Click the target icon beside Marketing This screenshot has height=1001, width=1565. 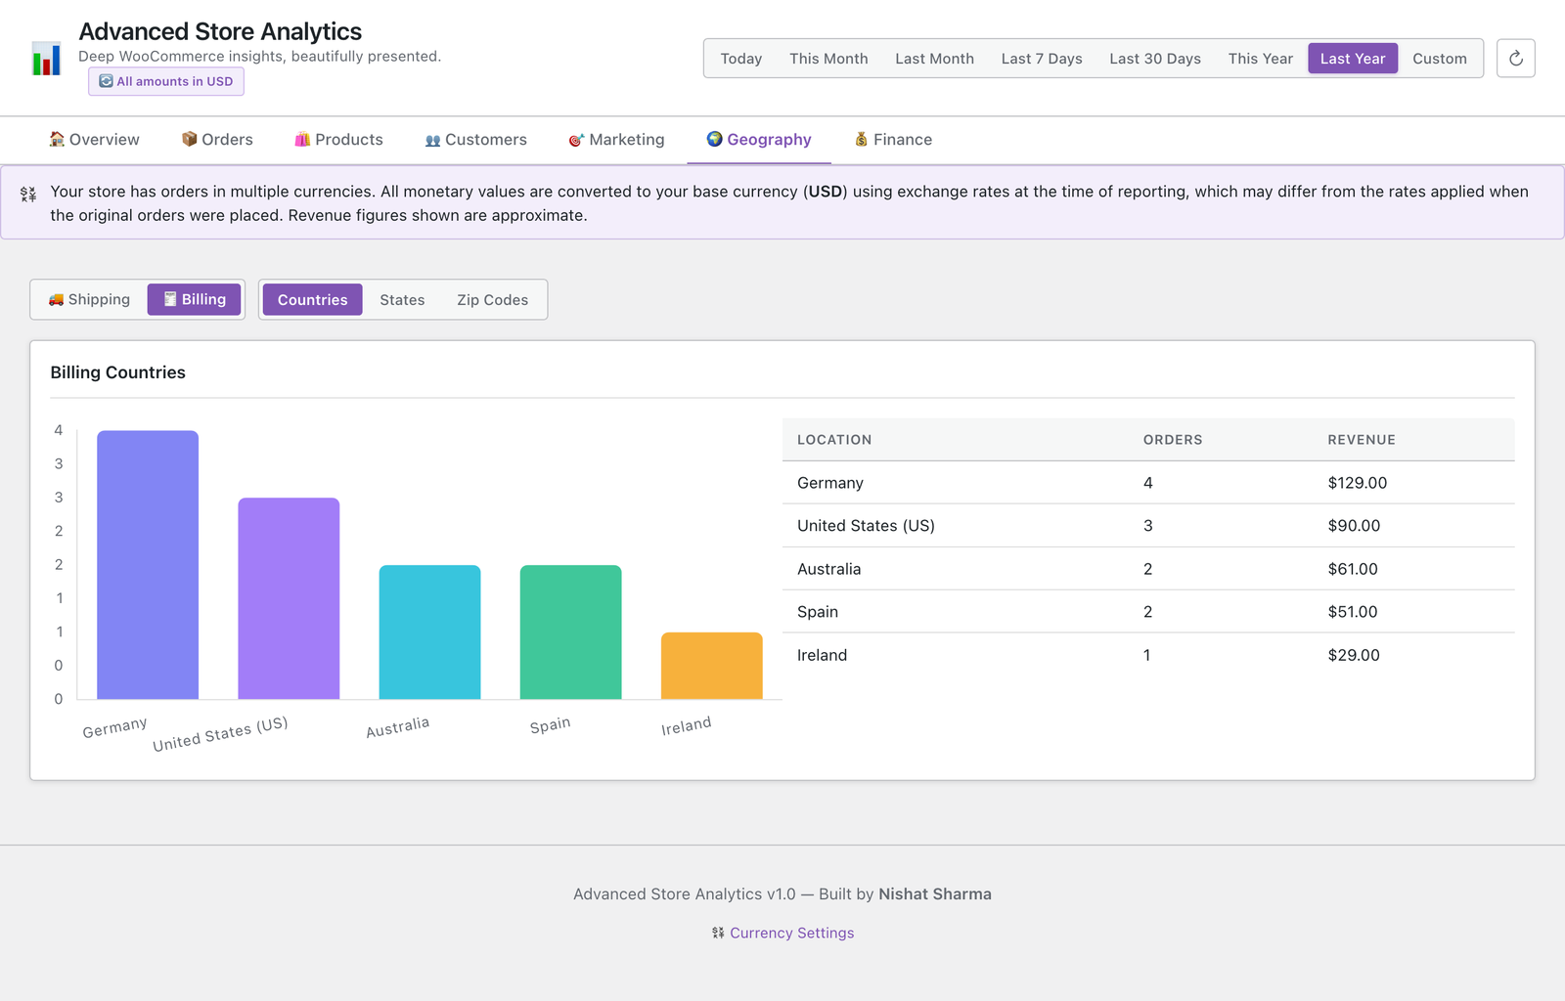pyautogui.click(x=577, y=141)
